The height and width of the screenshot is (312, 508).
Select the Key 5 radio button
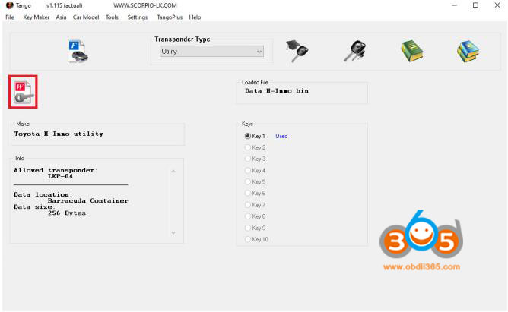[248, 181]
